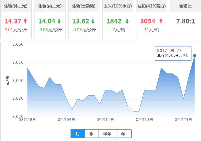This screenshot has height=141, width=201.
Task: Click the 3,030 y-axis label
Action: click(18, 98)
